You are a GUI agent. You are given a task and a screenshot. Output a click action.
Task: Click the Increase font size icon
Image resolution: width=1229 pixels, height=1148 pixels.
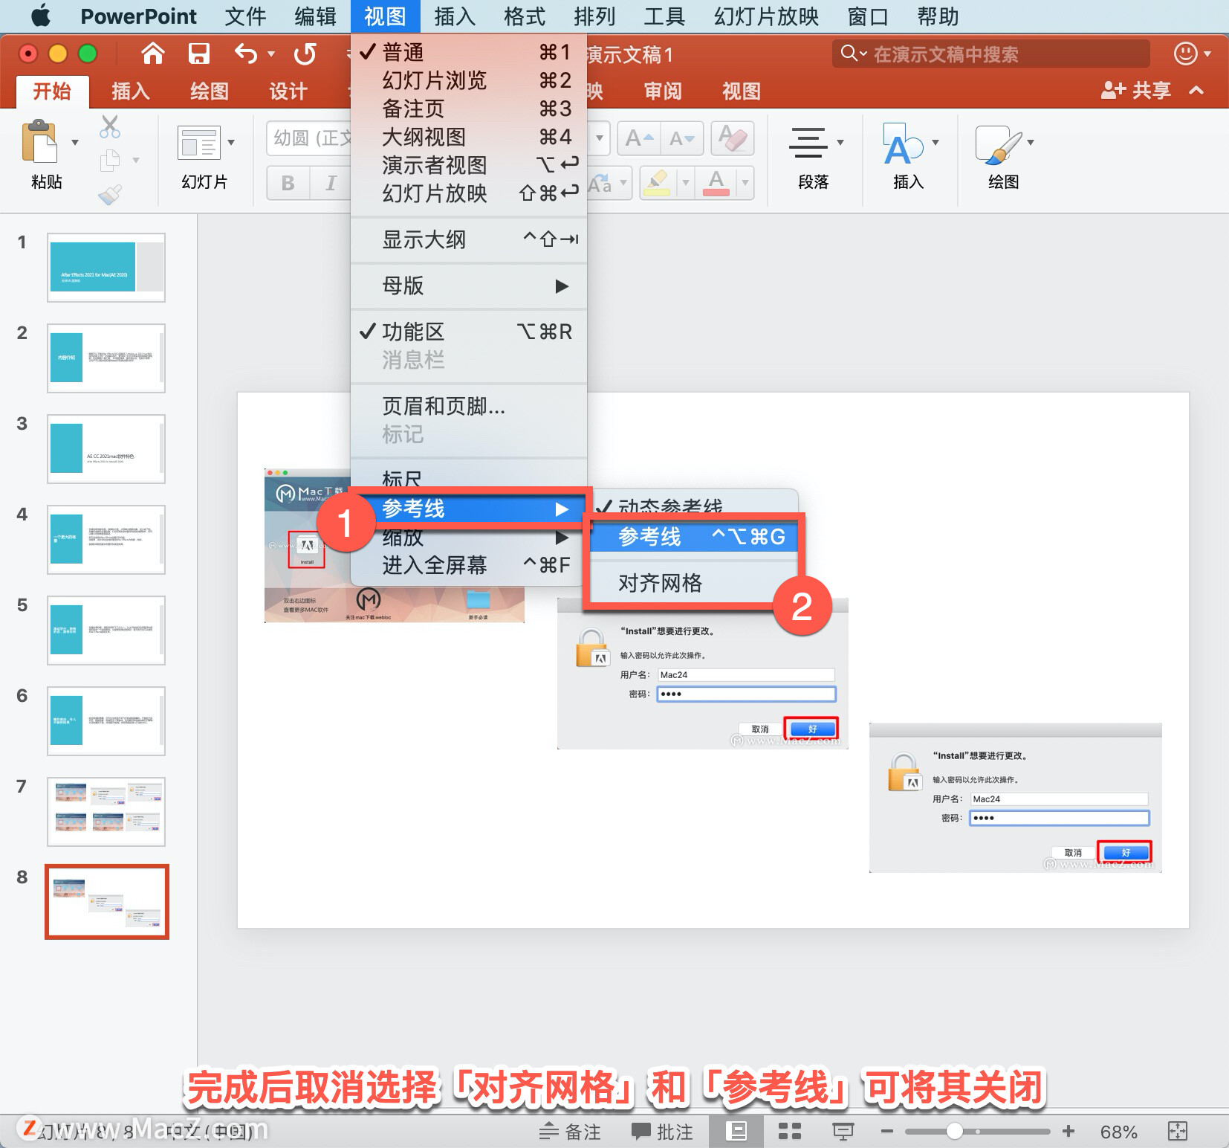[638, 138]
